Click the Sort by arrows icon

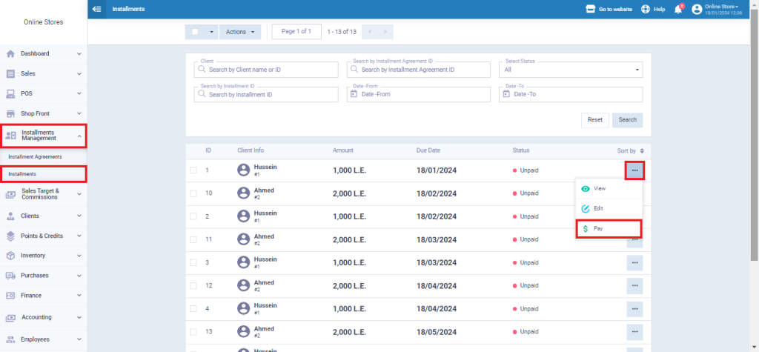pos(642,150)
